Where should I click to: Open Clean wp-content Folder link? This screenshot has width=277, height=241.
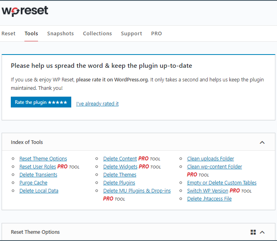(x=215, y=167)
